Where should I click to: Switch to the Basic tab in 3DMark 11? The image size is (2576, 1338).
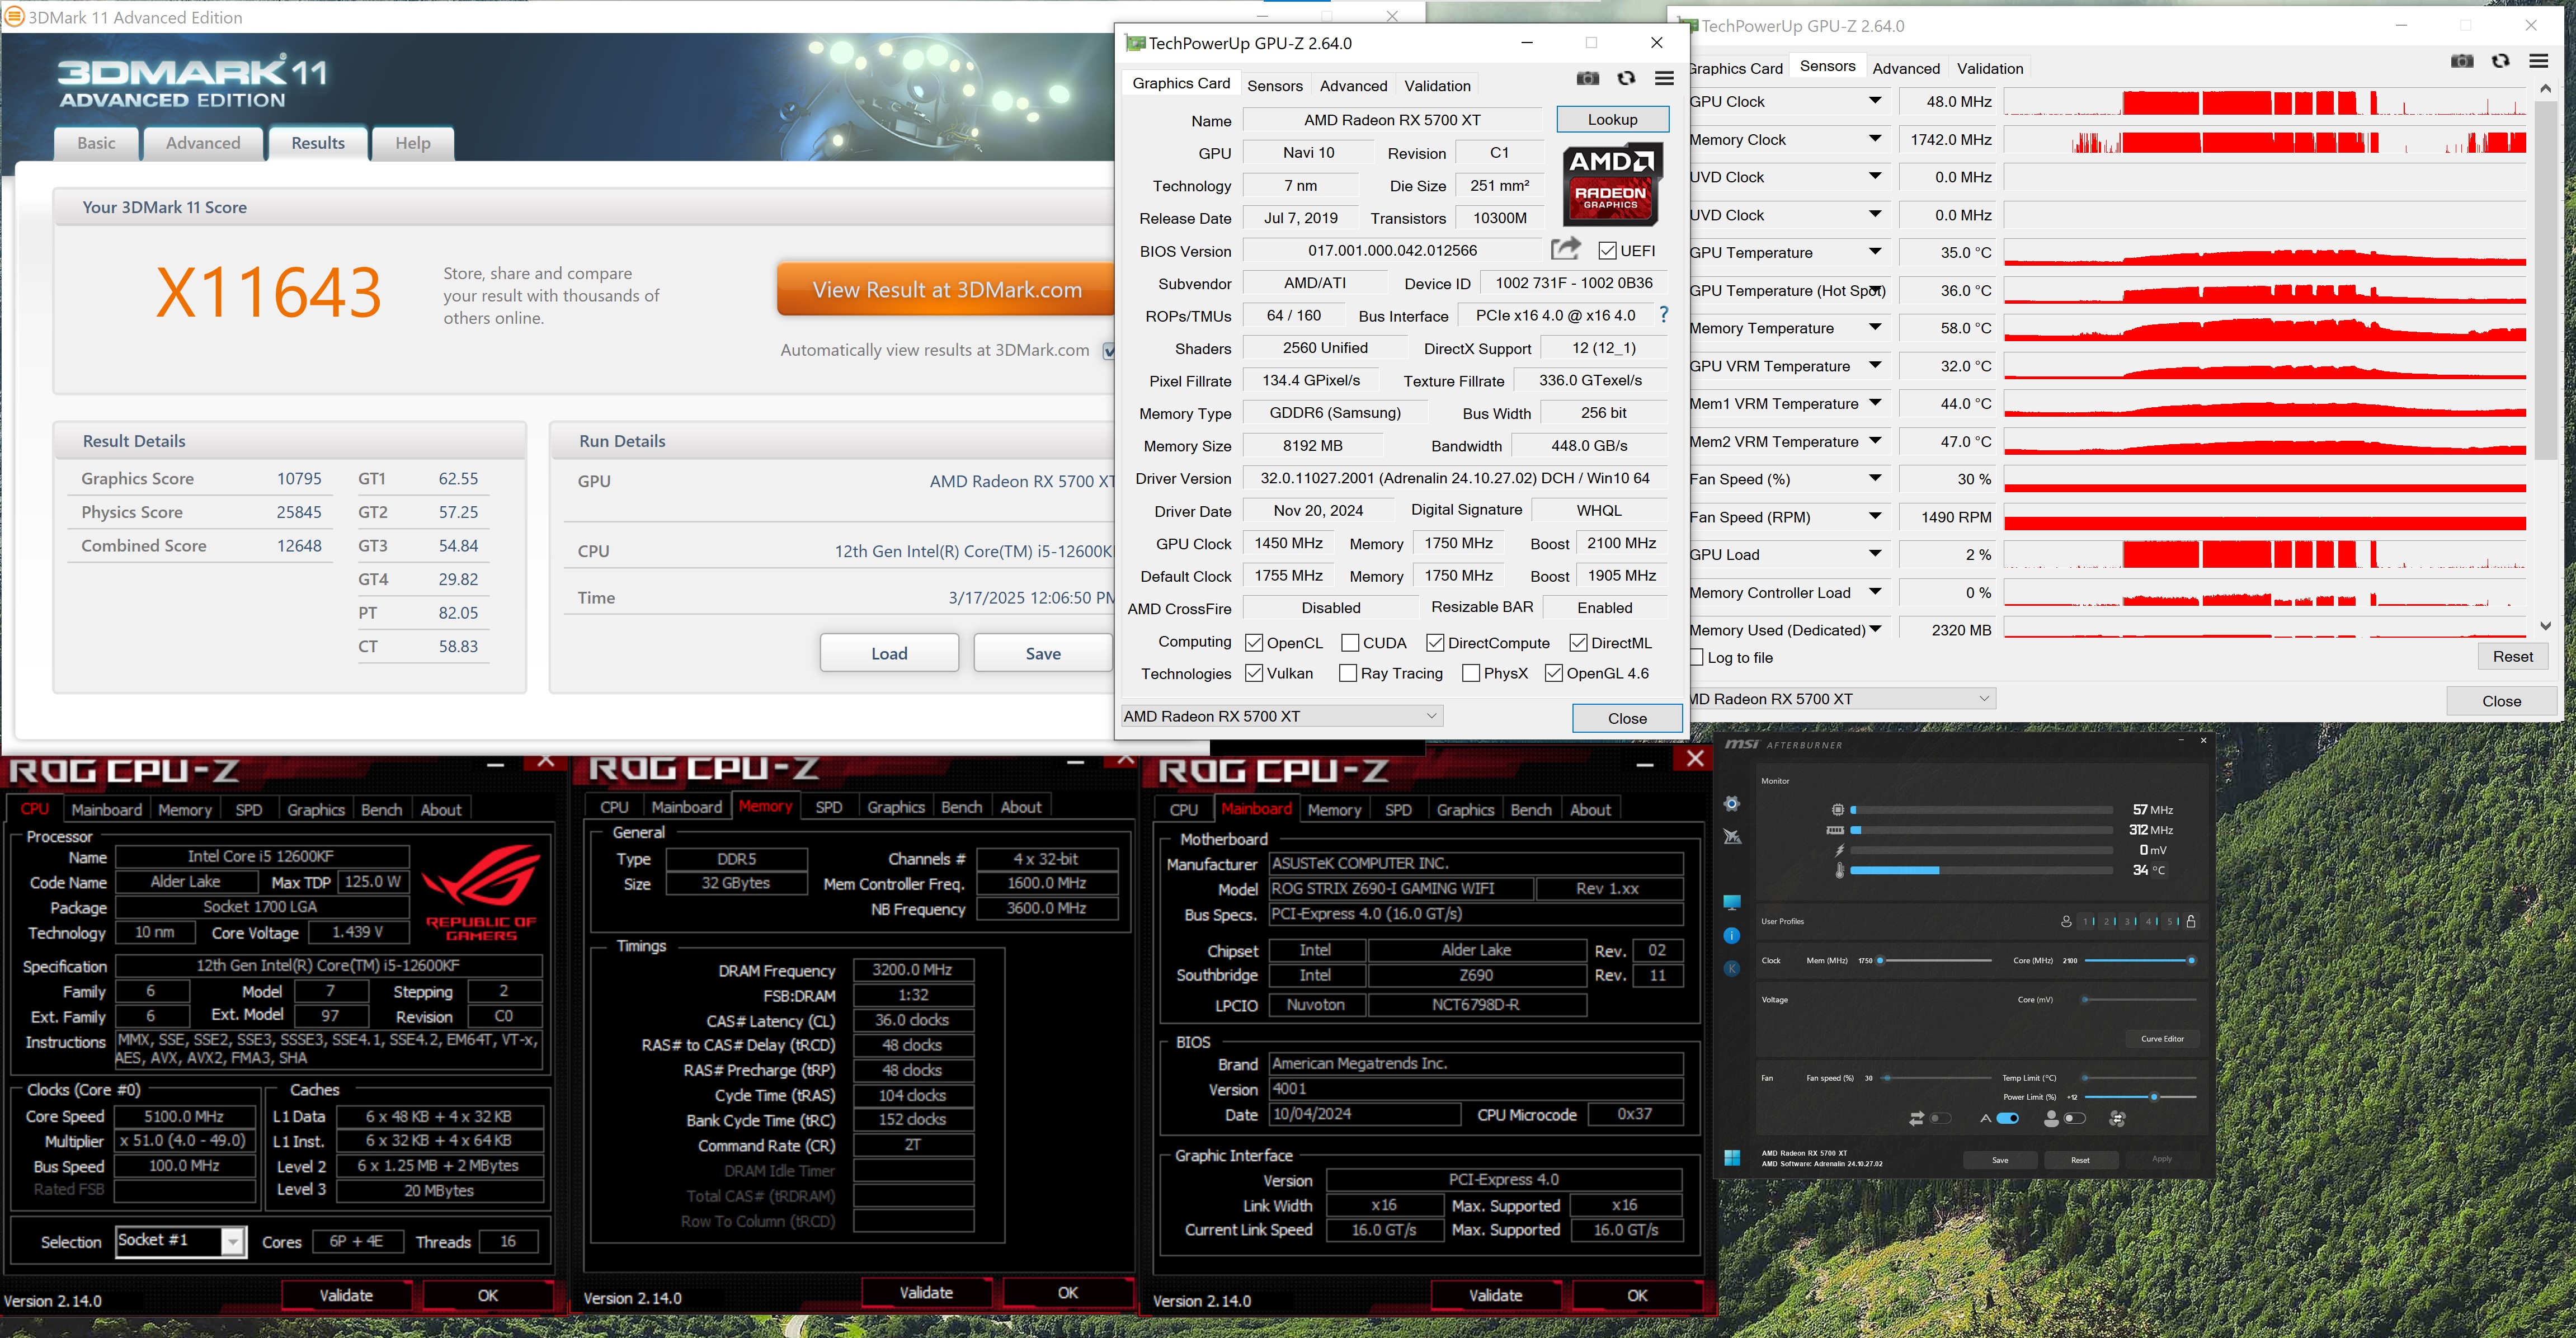pyautogui.click(x=96, y=143)
